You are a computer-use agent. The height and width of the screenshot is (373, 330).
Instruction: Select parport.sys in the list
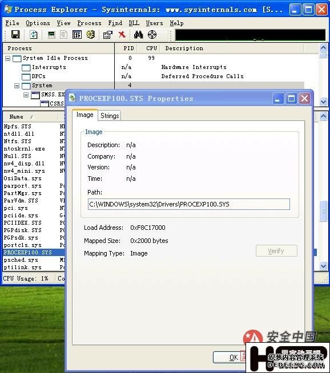(22, 186)
